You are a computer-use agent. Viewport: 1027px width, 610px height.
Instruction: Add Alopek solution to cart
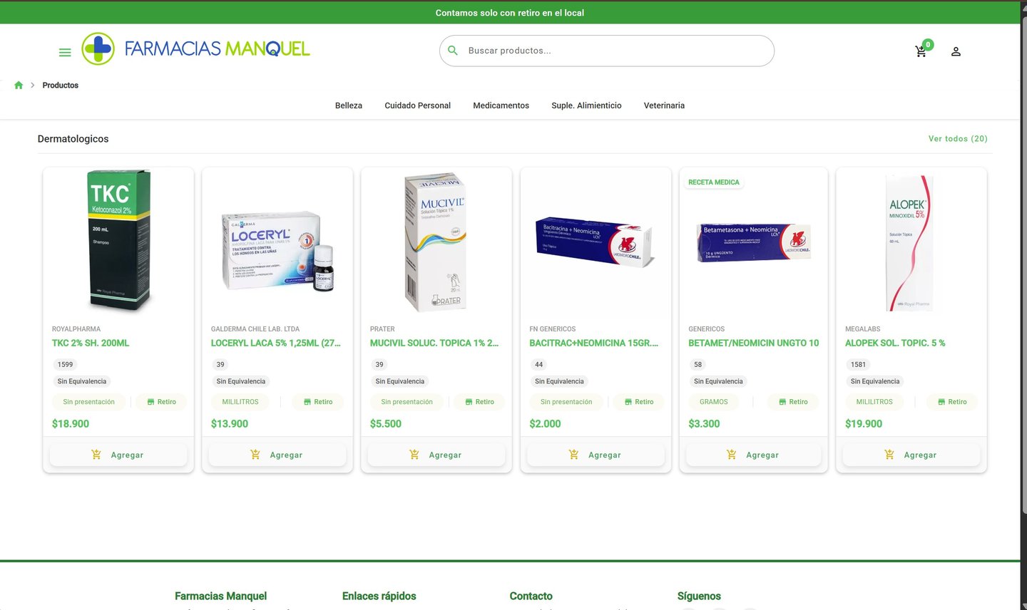pos(911,455)
